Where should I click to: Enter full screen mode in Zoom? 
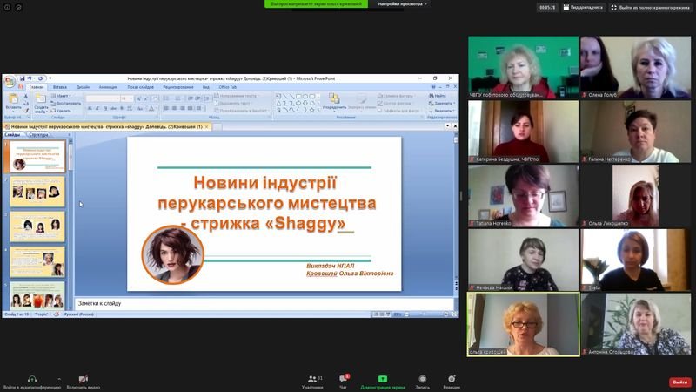point(649,7)
